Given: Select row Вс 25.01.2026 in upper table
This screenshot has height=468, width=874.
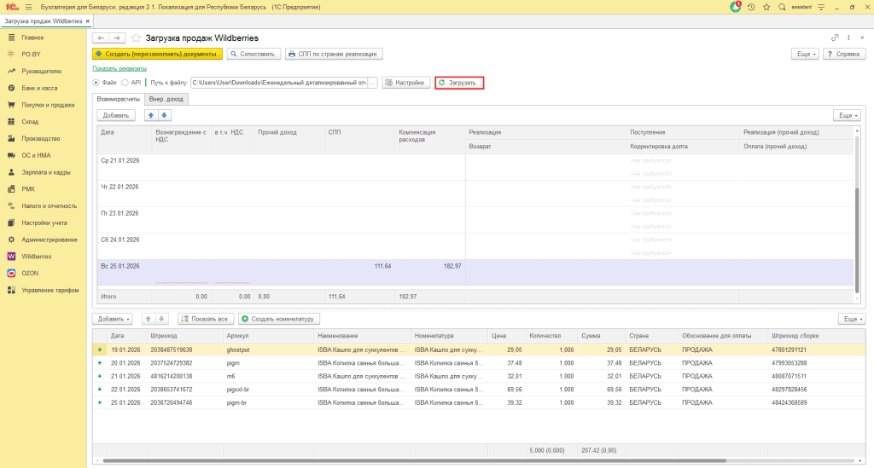Looking at the screenshot, I should 475,273.
